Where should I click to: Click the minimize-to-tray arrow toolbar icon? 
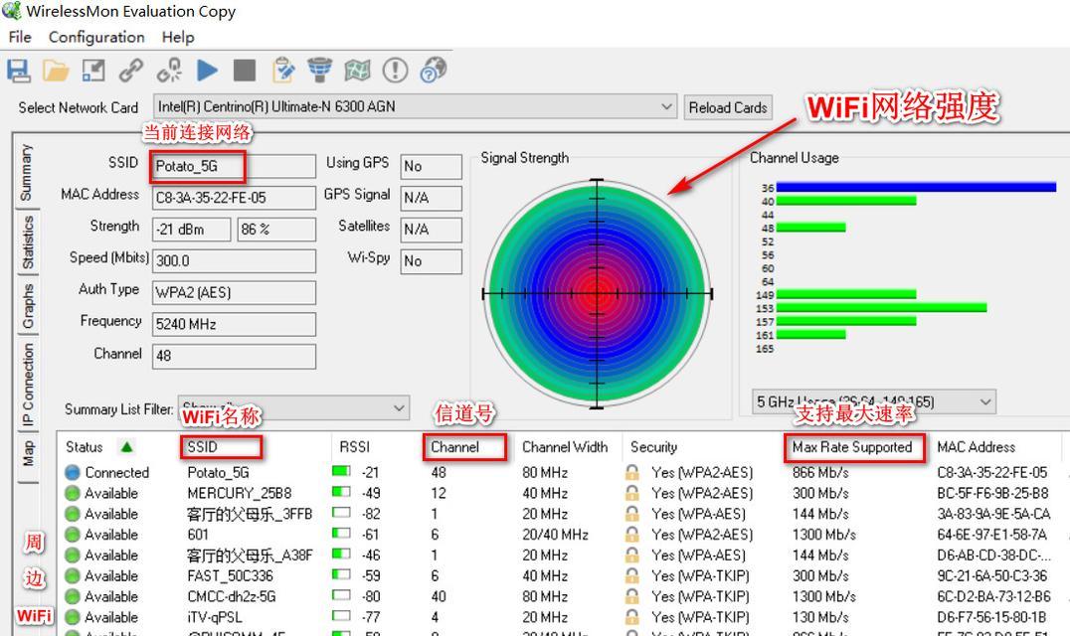(93, 71)
